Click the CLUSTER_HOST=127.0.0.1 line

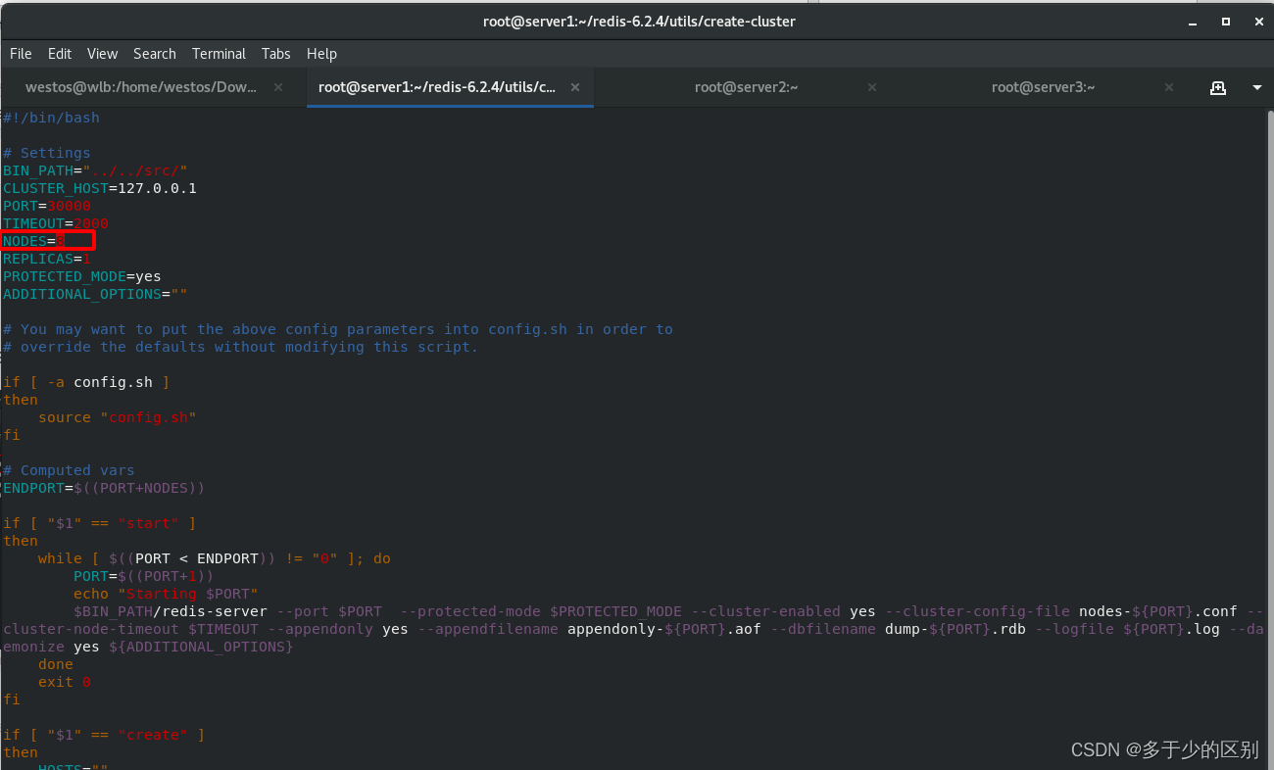(100, 188)
